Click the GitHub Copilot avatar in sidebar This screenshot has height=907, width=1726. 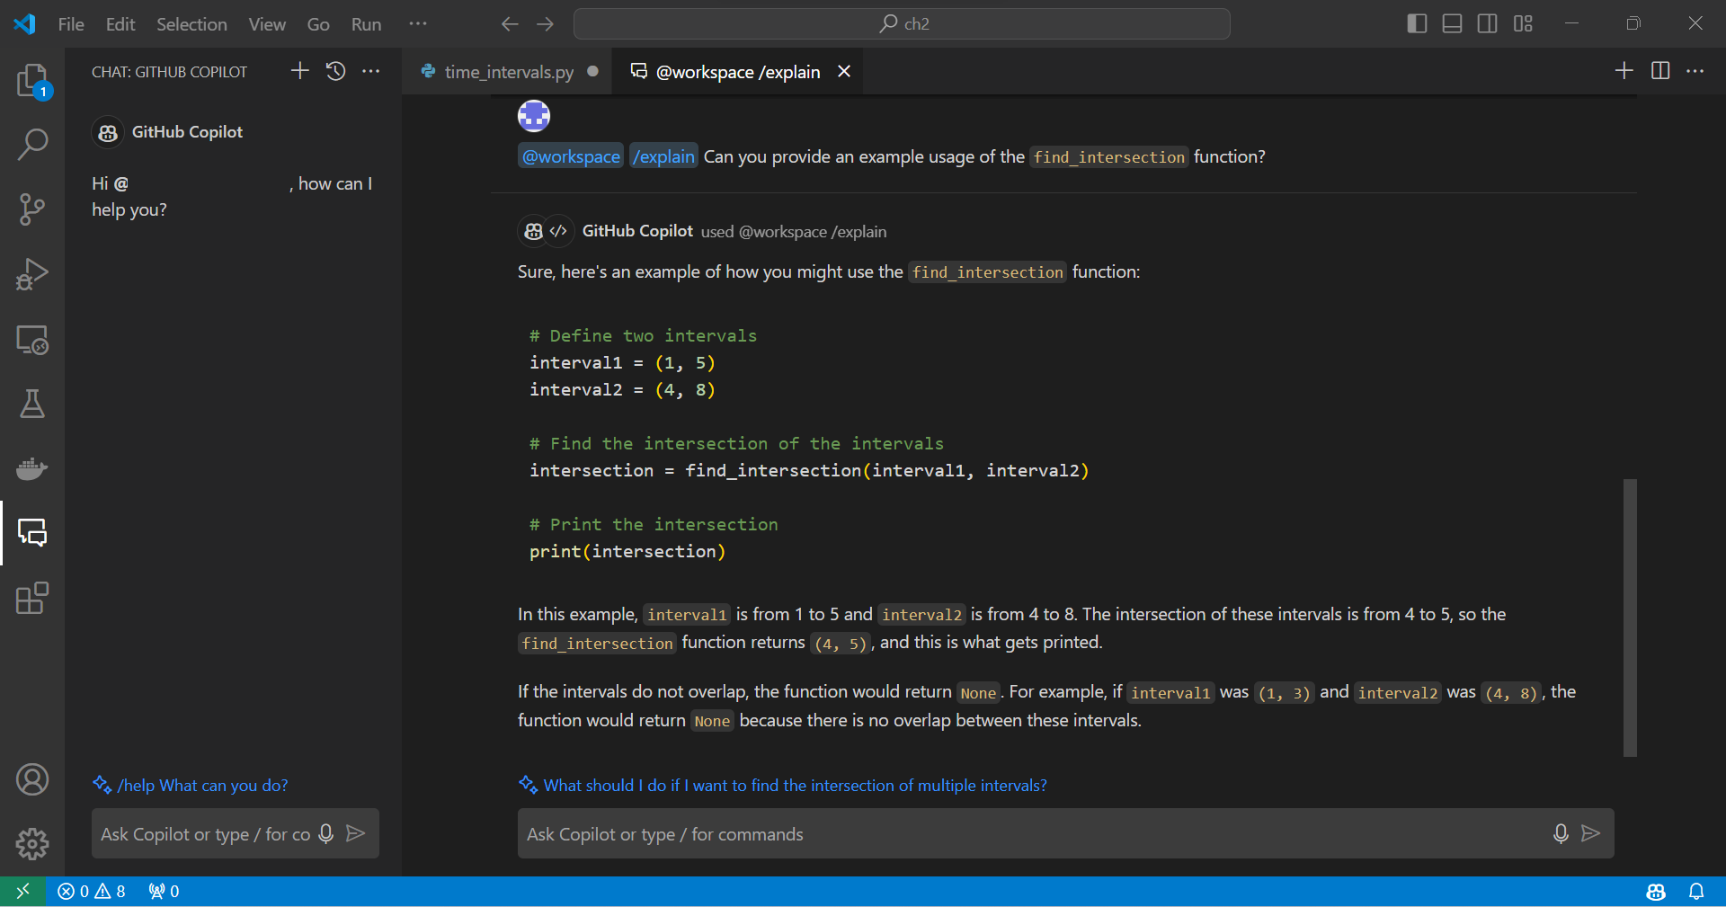click(108, 132)
